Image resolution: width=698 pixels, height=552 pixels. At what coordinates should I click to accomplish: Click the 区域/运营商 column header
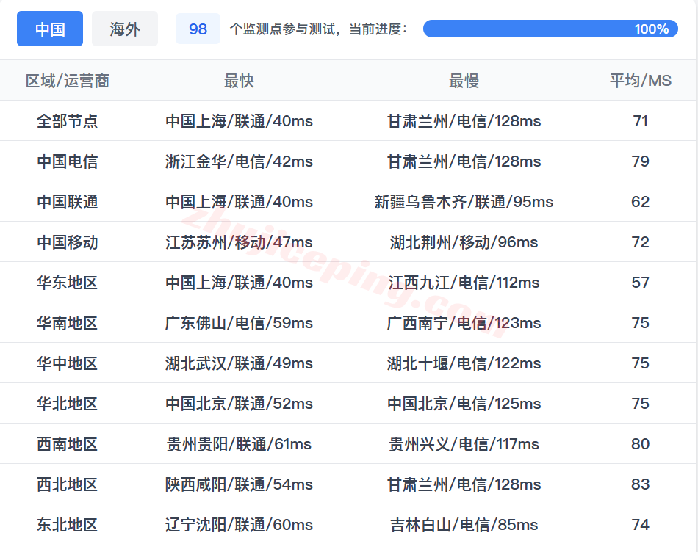67,81
